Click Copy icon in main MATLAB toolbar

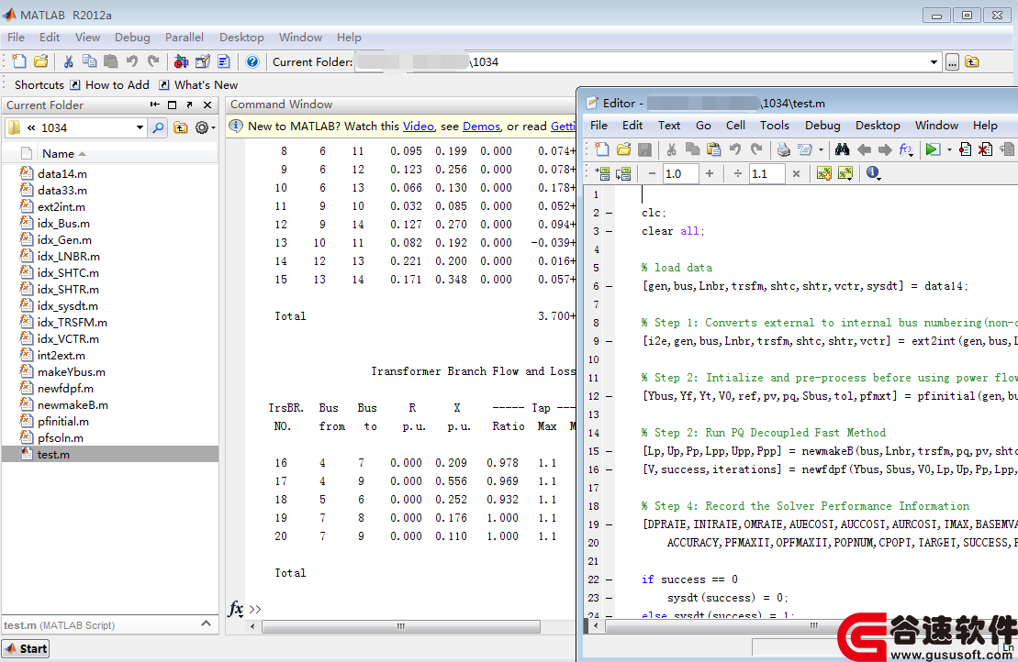click(90, 61)
